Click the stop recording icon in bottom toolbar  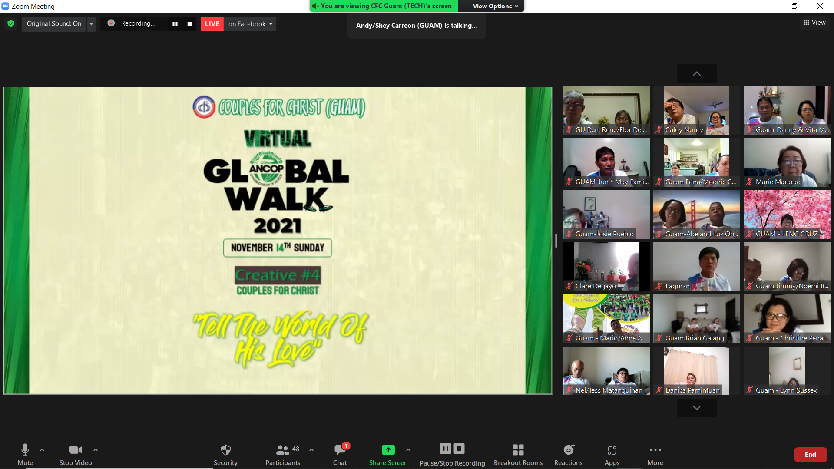(459, 449)
